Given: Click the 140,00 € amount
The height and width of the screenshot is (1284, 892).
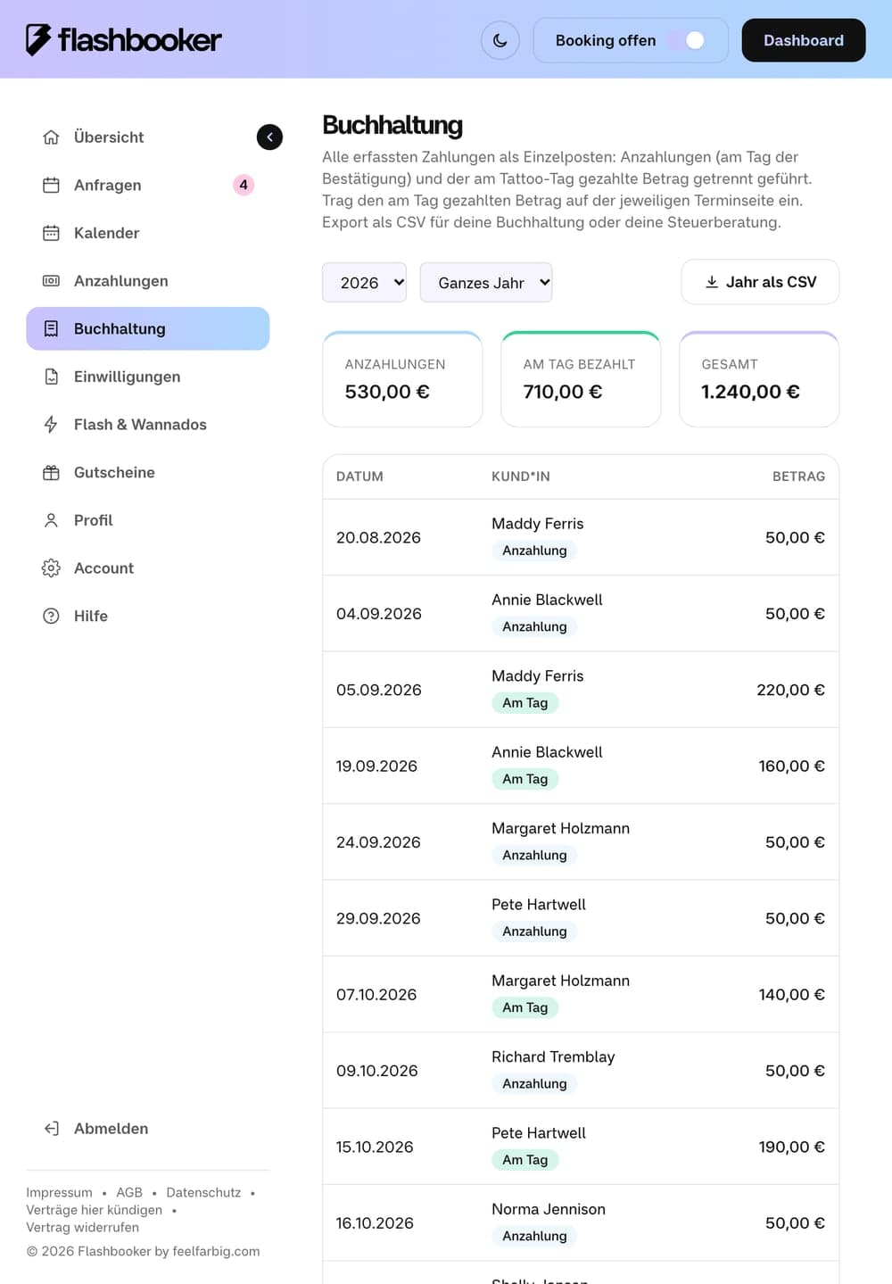Looking at the screenshot, I should [791, 994].
